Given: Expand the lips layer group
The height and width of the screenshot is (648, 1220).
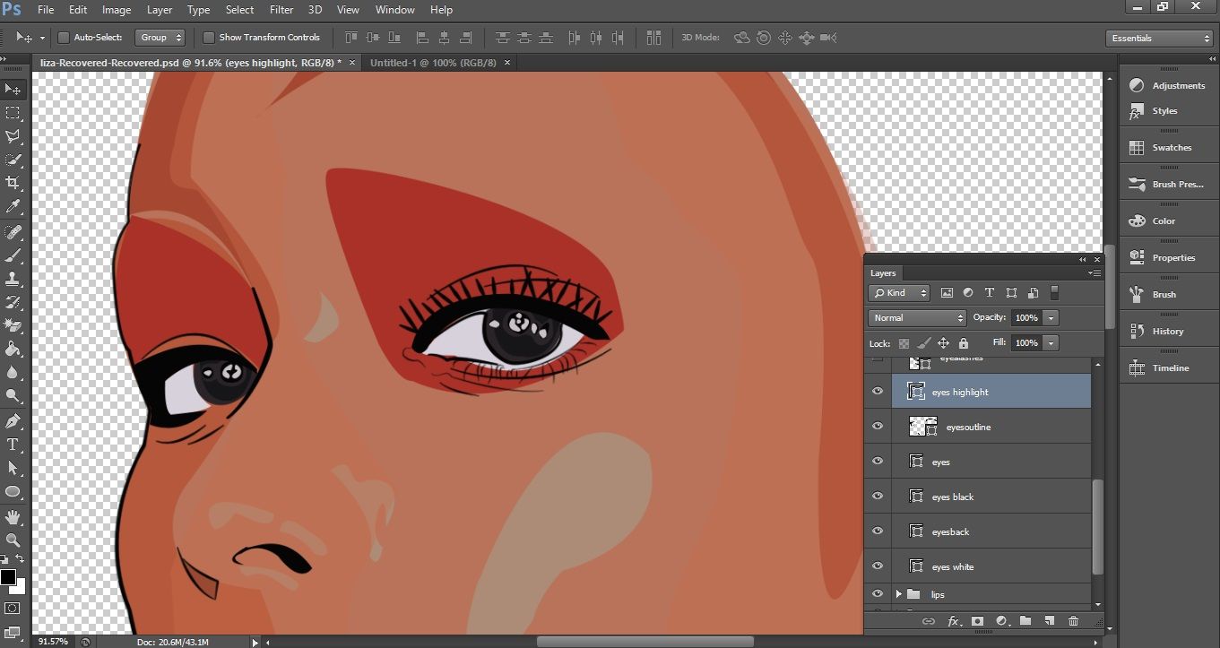Looking at the screenshot, I should pos(898,594).
